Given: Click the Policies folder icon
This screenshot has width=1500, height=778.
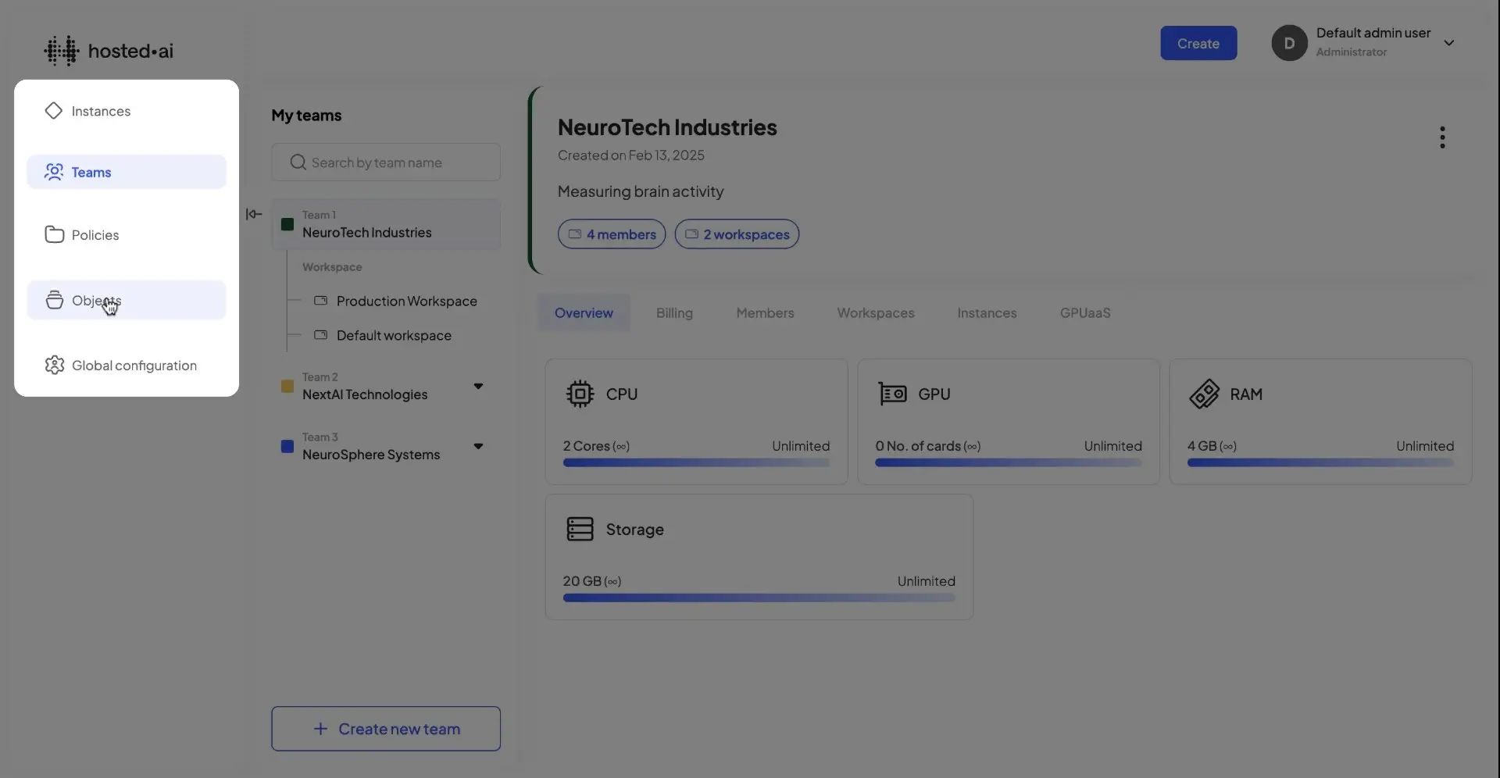Looking at the screenshot, I should click(54, 234).
